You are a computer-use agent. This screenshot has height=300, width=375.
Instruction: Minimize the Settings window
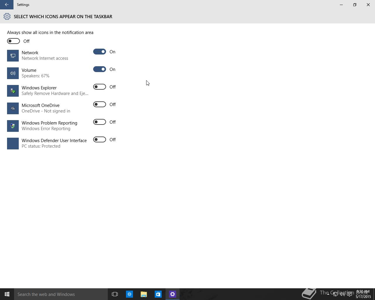click(x=341, y=5)
